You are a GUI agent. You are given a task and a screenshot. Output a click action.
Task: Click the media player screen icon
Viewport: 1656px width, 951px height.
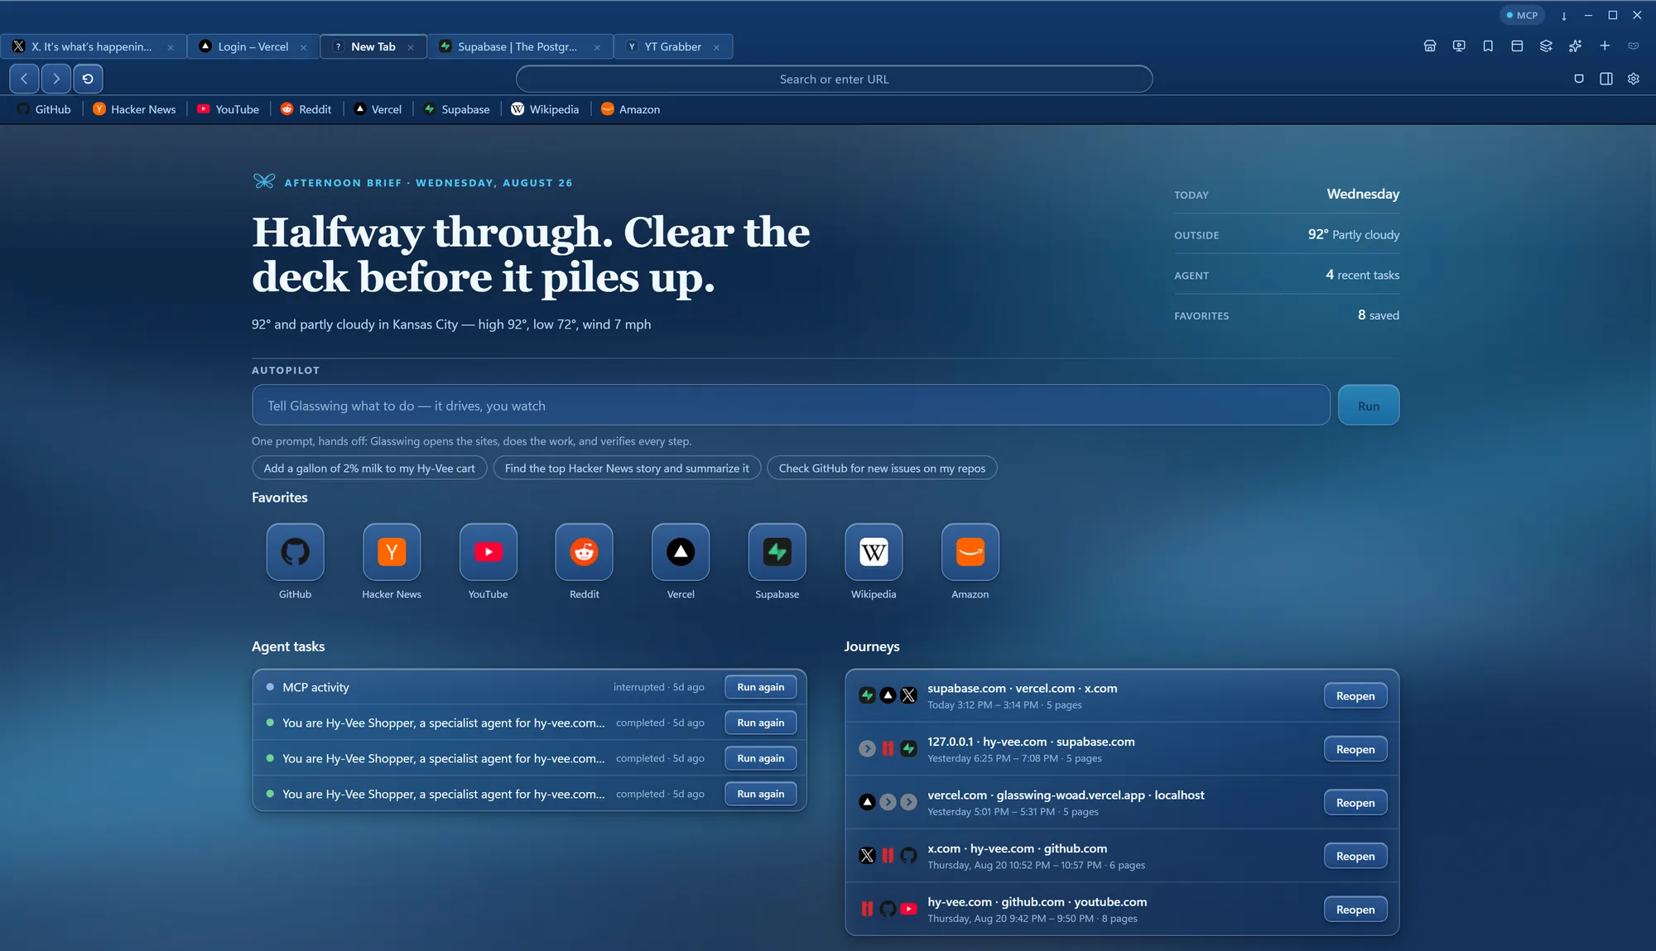pyautogui.click(x=1459, y=46)
